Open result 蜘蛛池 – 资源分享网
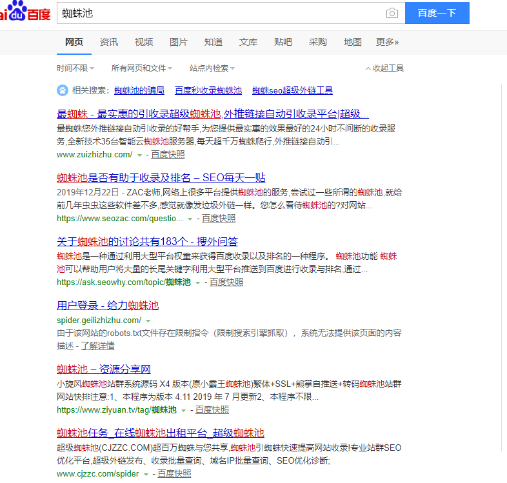This screenshot has height=483, width=507. [x=104, y=370]
